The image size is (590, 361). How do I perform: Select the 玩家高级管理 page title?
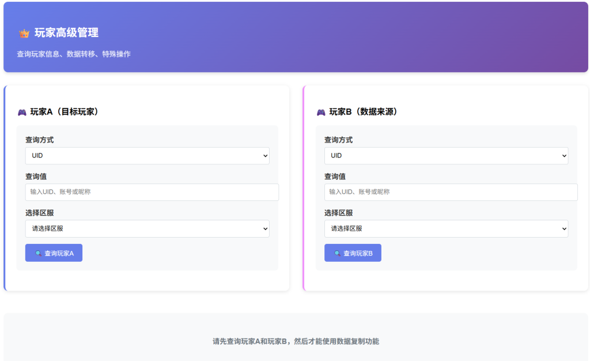pos(67,33)
